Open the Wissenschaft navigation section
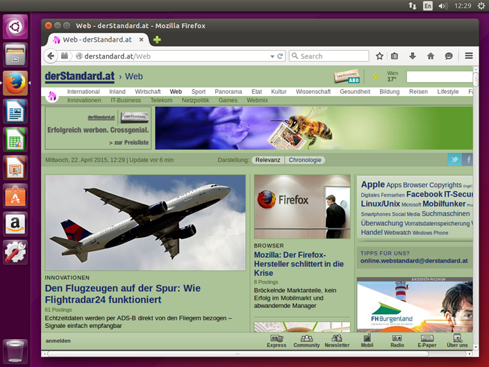The image size is (489, 367). tap(313, 92)
